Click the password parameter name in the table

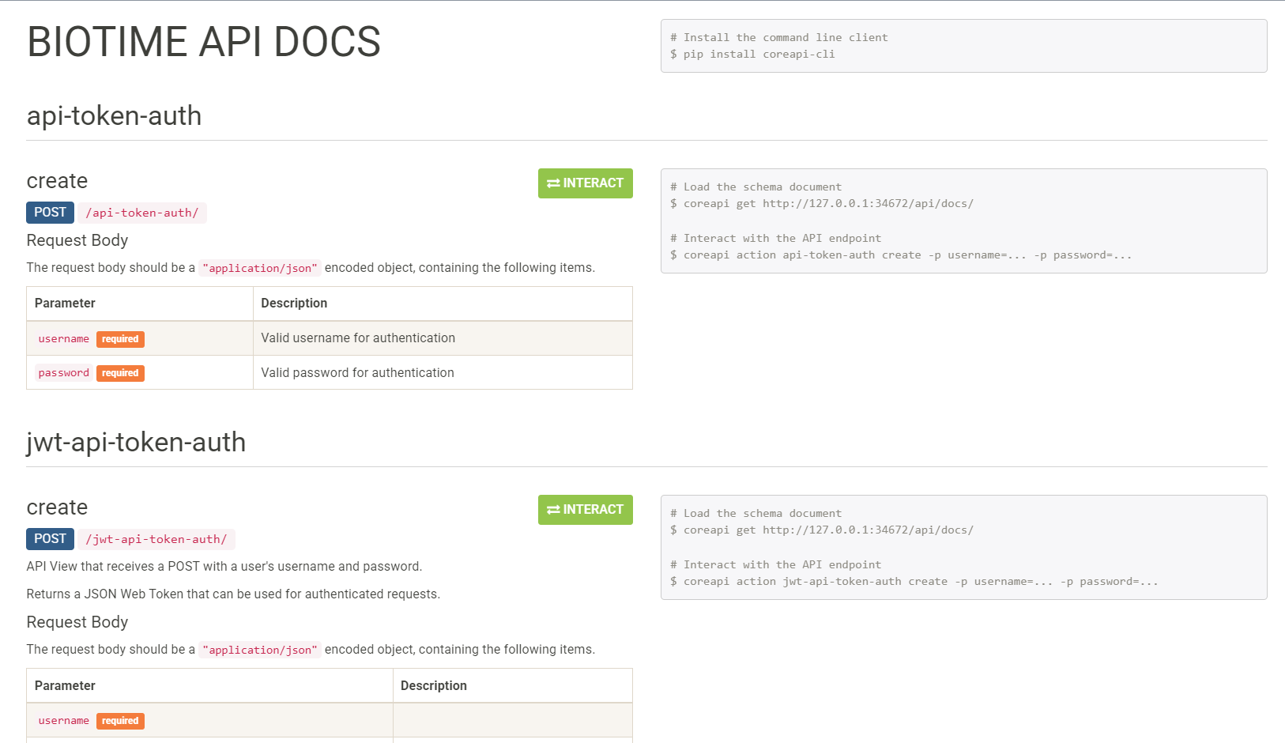point(63,373)
